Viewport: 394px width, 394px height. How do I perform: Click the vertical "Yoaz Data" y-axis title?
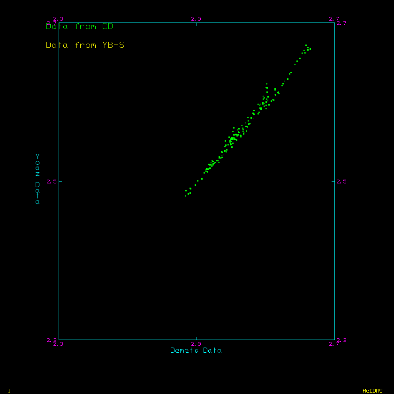point(38,179)
